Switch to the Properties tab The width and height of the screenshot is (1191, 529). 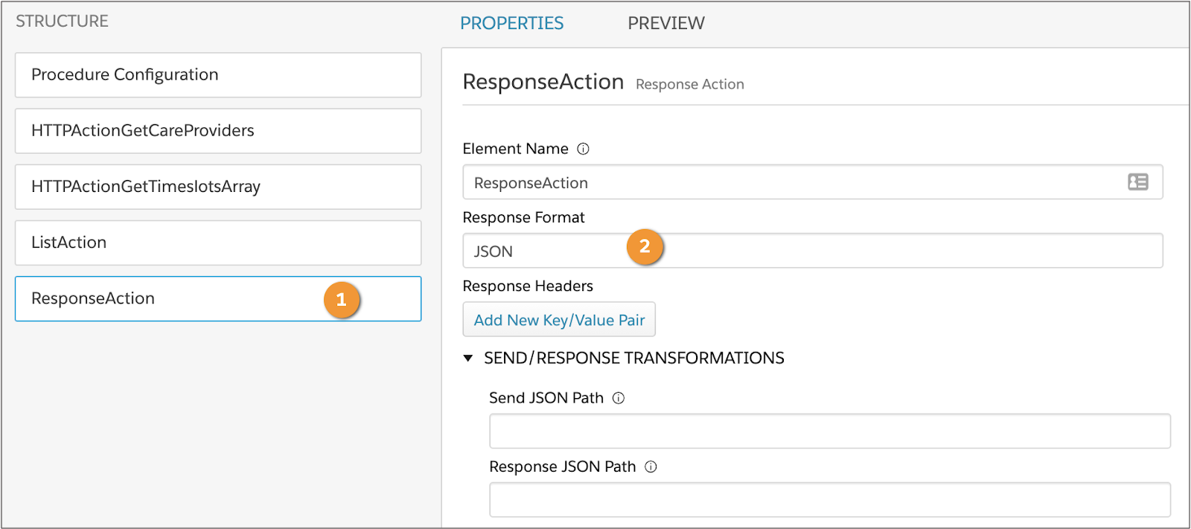tap(512, 23)
